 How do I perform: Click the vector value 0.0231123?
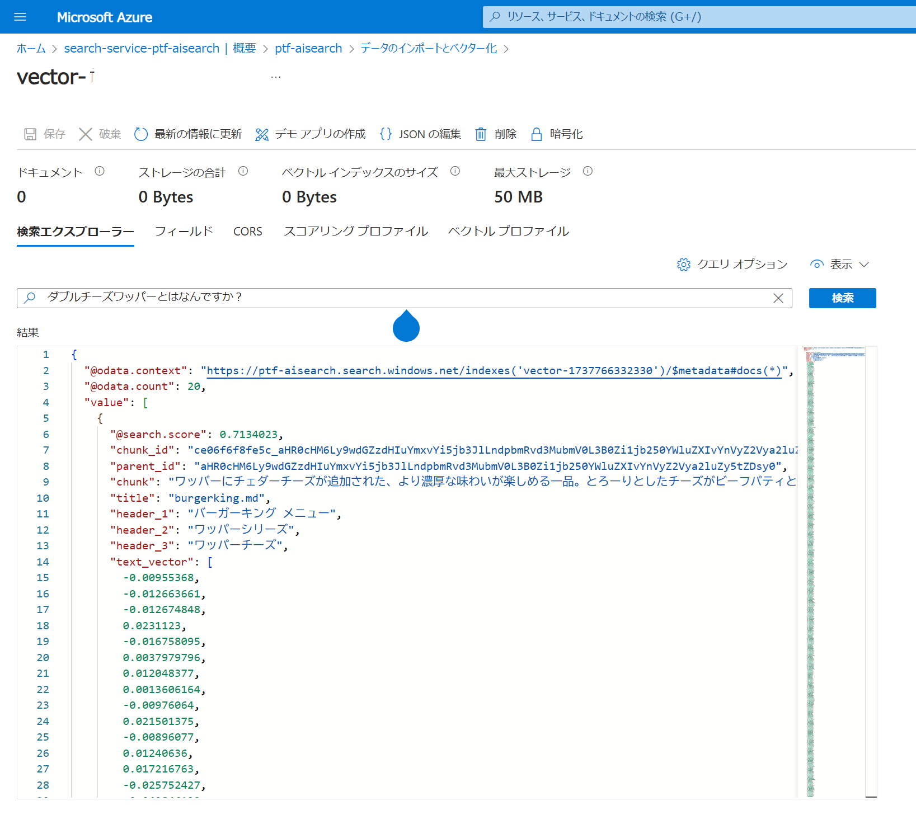coord(152,626)
